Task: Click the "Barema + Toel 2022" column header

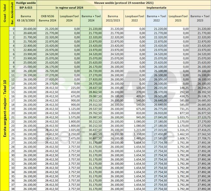Action: [x=156, y=18]
